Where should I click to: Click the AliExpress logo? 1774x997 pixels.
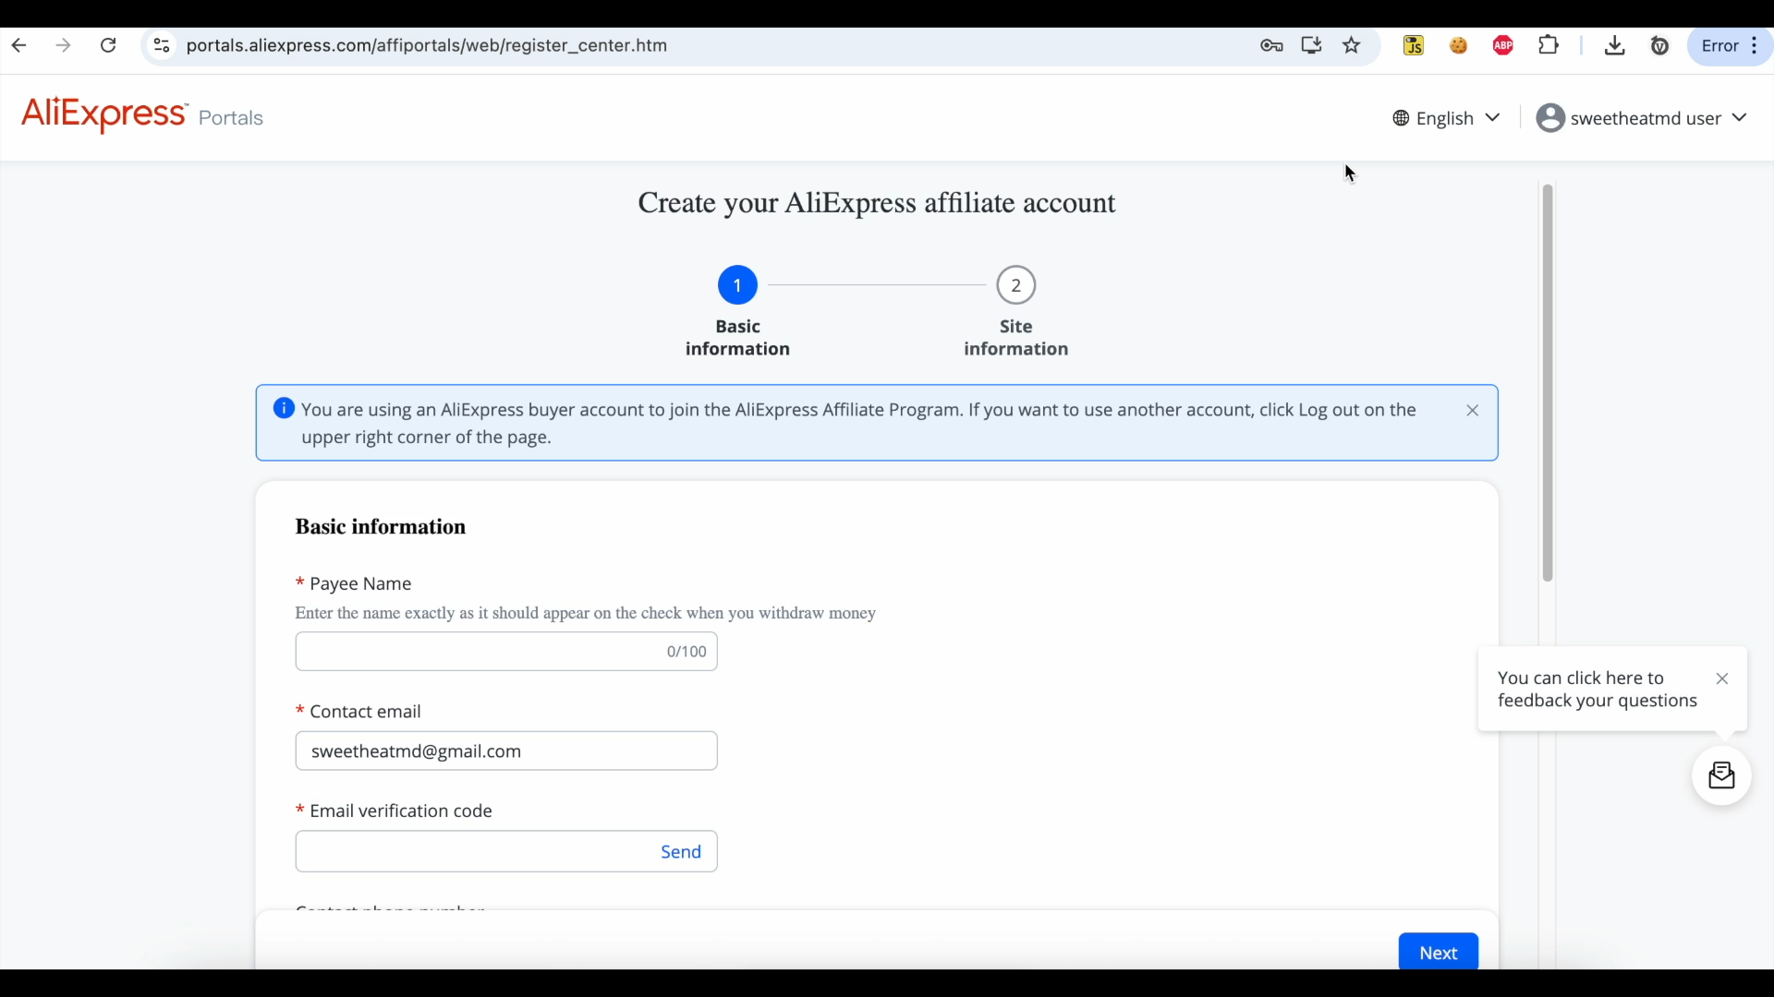tap(104, 114)
